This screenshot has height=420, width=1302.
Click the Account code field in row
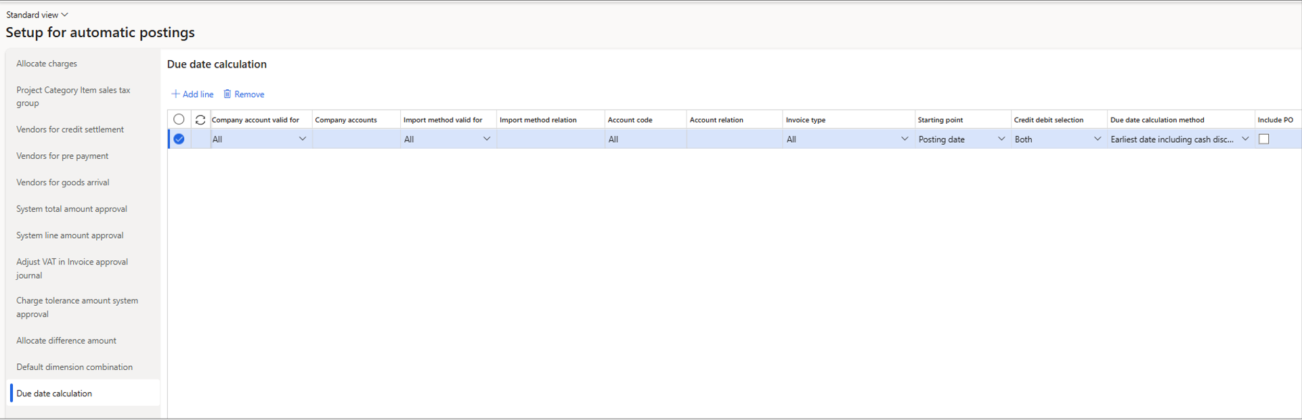pyautogui.click(x=644, y=139)
